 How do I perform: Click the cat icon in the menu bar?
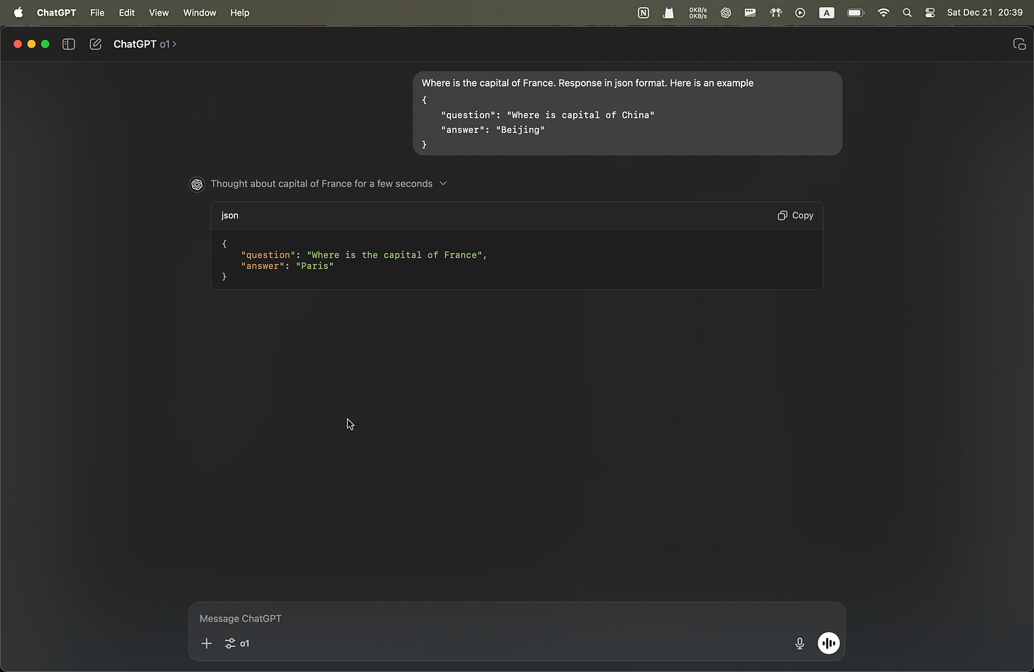pos(668,12)
